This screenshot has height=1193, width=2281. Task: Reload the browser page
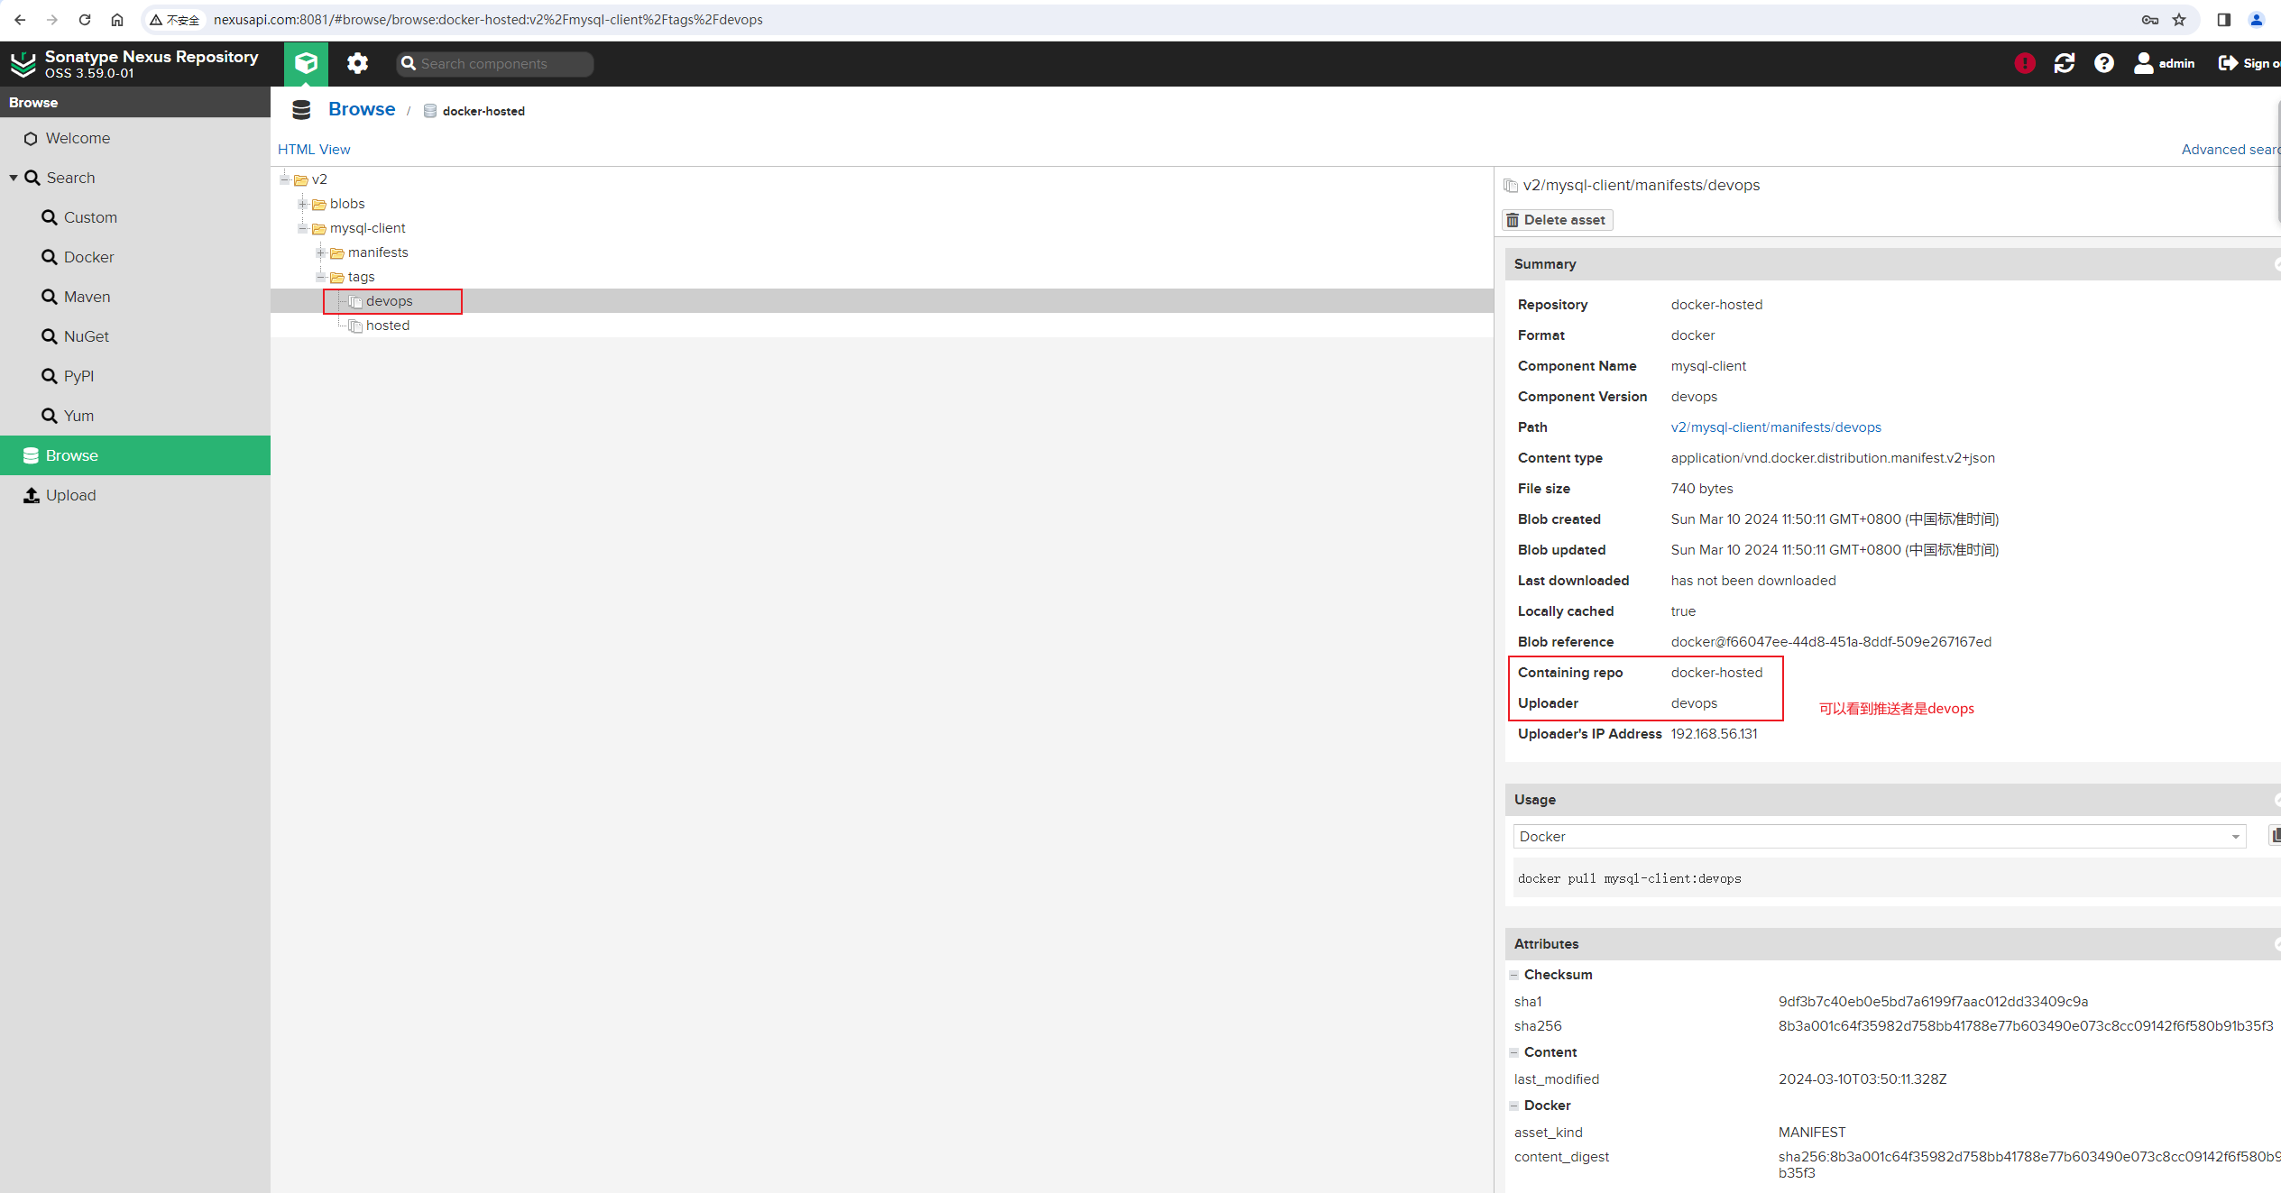point(85,19)
